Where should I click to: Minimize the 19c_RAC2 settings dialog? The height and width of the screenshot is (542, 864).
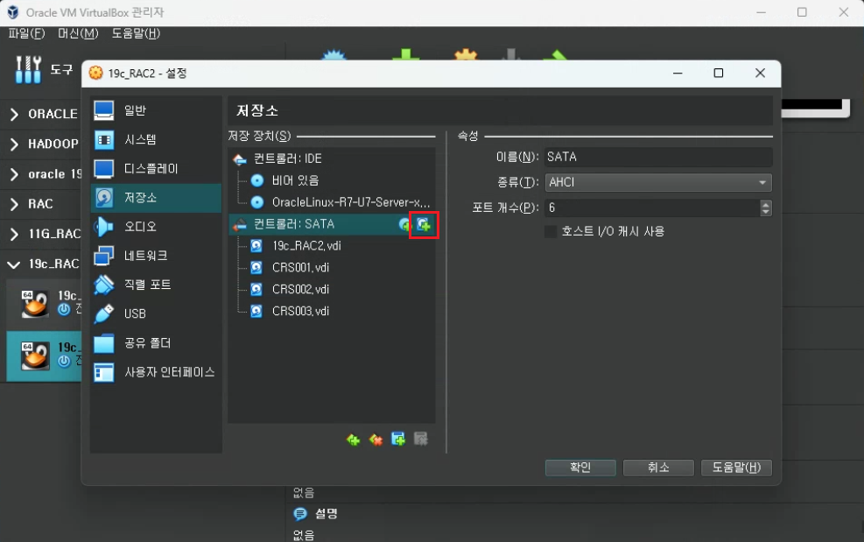[x=678, y=74]
